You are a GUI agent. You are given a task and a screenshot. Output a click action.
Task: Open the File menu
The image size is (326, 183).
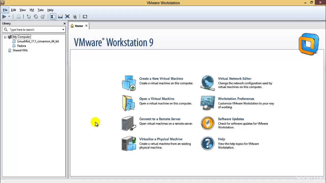point(5,10)
